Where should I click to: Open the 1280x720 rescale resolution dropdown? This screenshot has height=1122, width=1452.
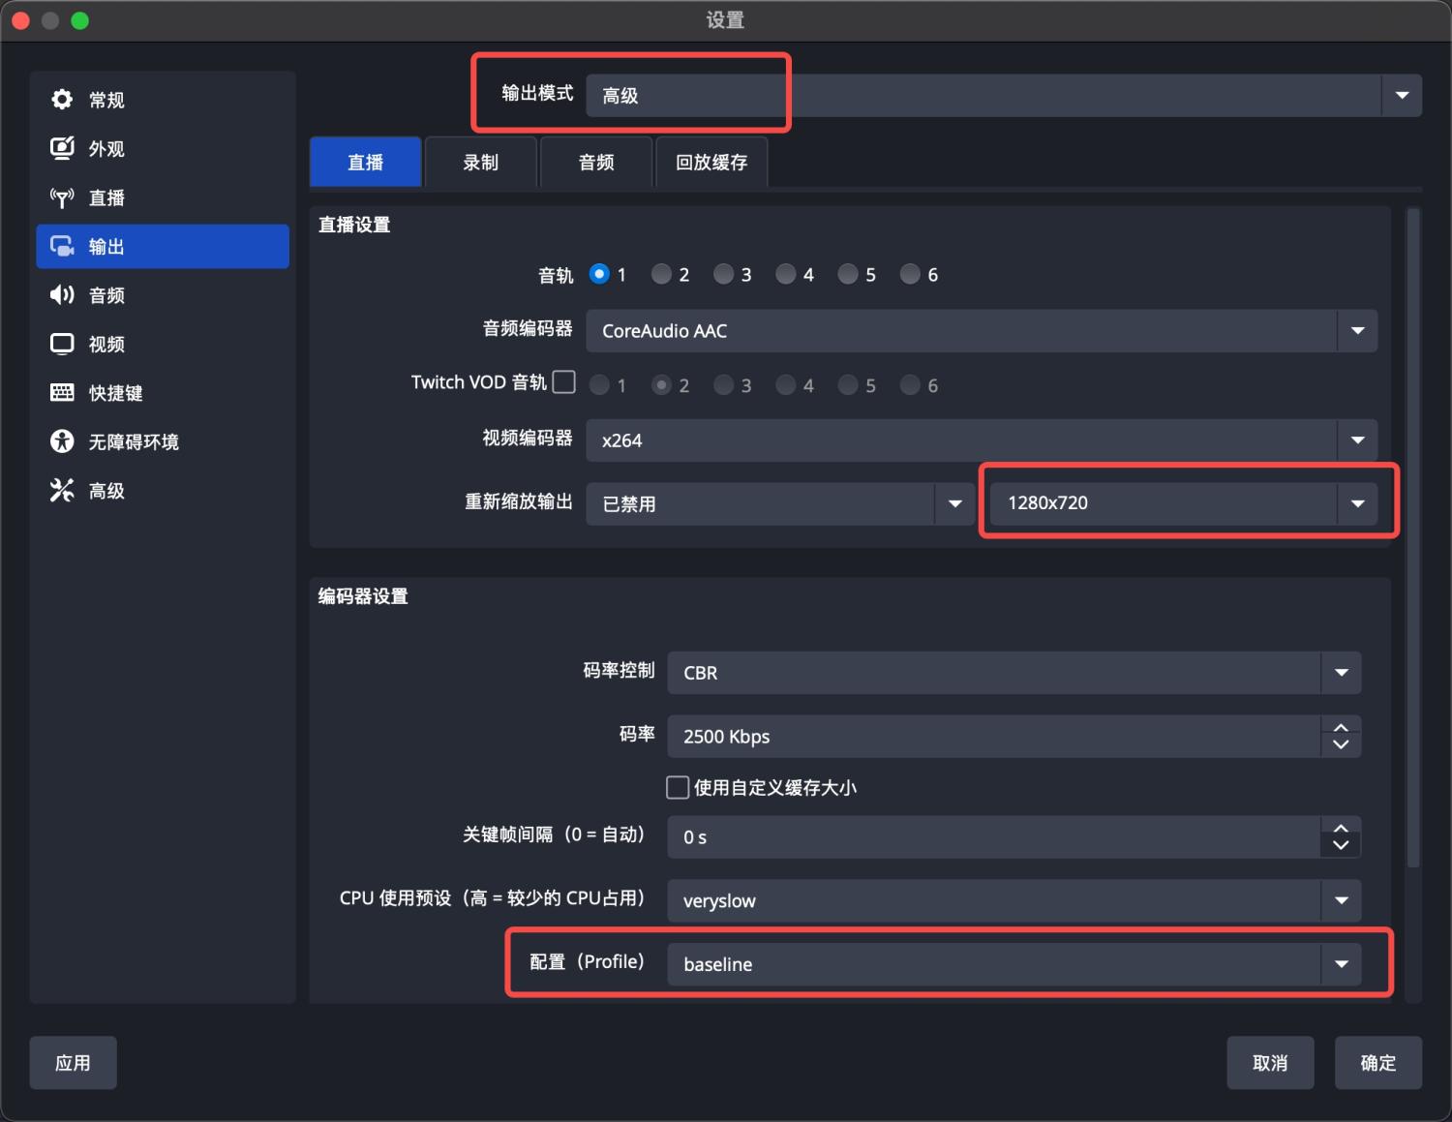1357,502
